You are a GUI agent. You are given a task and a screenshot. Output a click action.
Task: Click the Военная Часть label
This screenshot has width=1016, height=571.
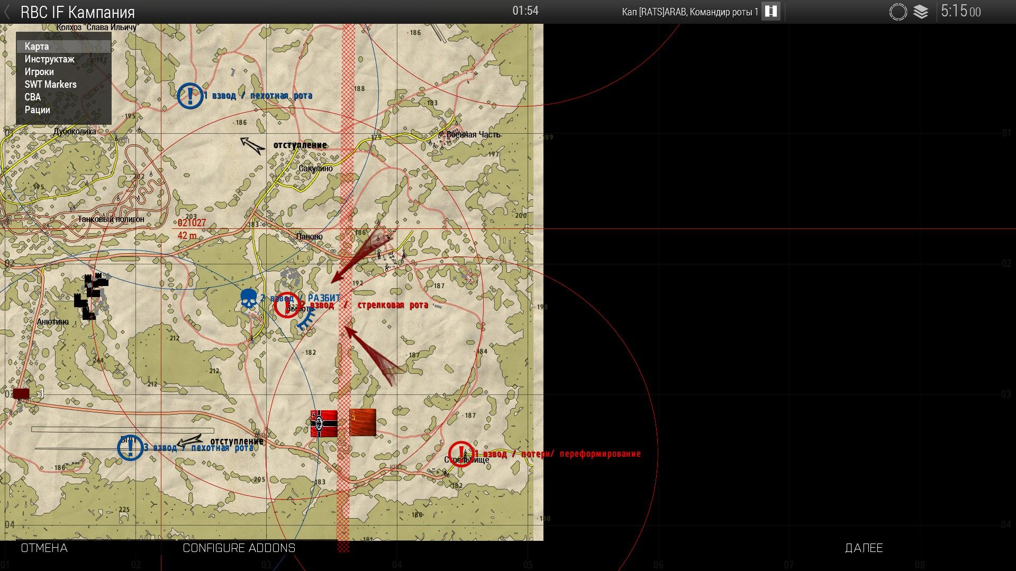[474, 135]
